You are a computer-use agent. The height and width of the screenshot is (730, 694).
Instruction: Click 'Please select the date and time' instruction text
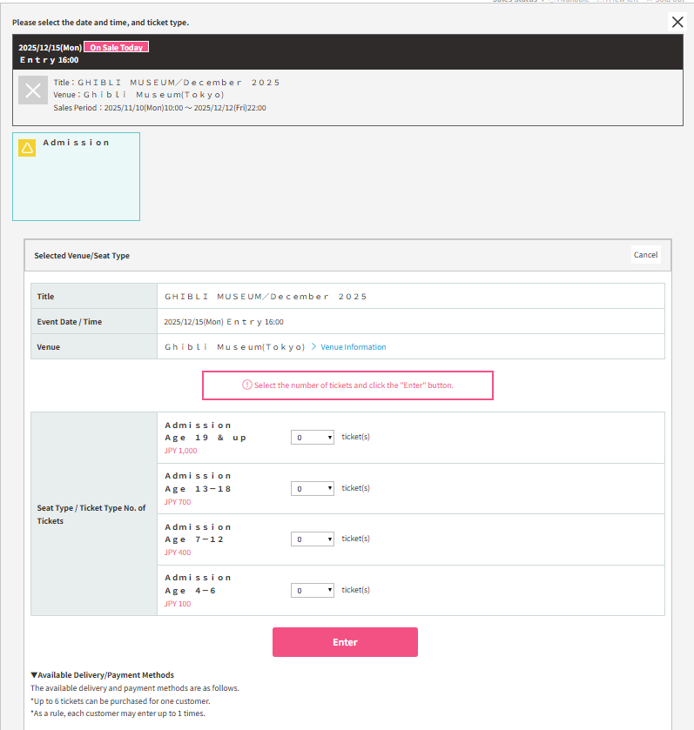pyautogui.click(x=101, y=23)
